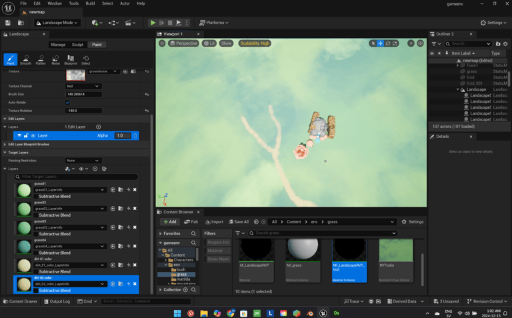Image resolution: width=512 pixels, height=318 pixels.
Task: Uncheck the Auto-Rotate checkbox
Action: [67, 103]
